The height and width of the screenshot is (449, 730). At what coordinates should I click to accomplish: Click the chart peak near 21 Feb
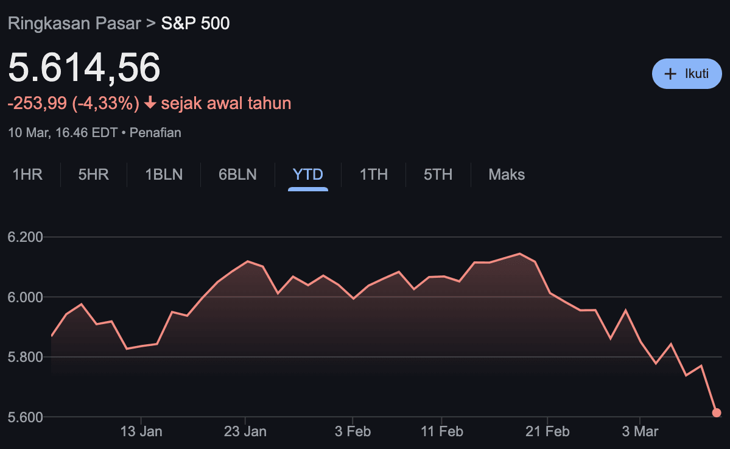pos(519,254)
